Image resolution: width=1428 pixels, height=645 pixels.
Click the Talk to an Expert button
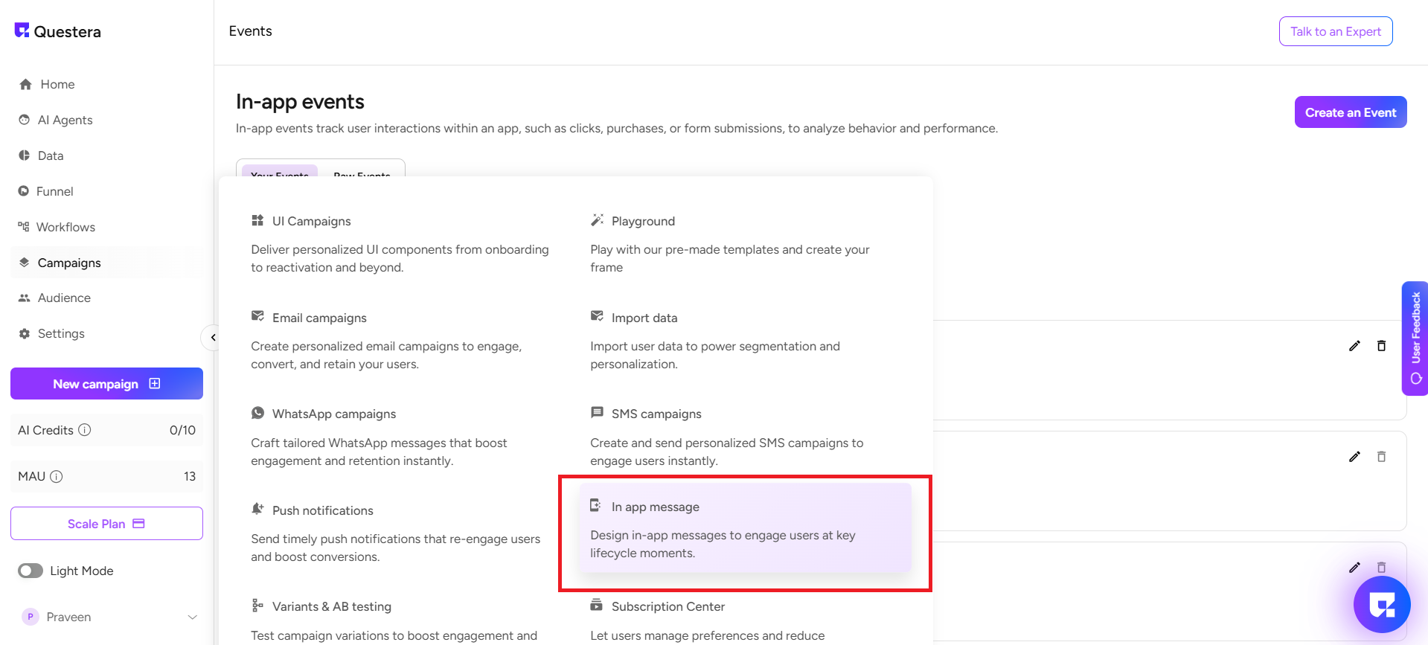tap(1335, 31)
